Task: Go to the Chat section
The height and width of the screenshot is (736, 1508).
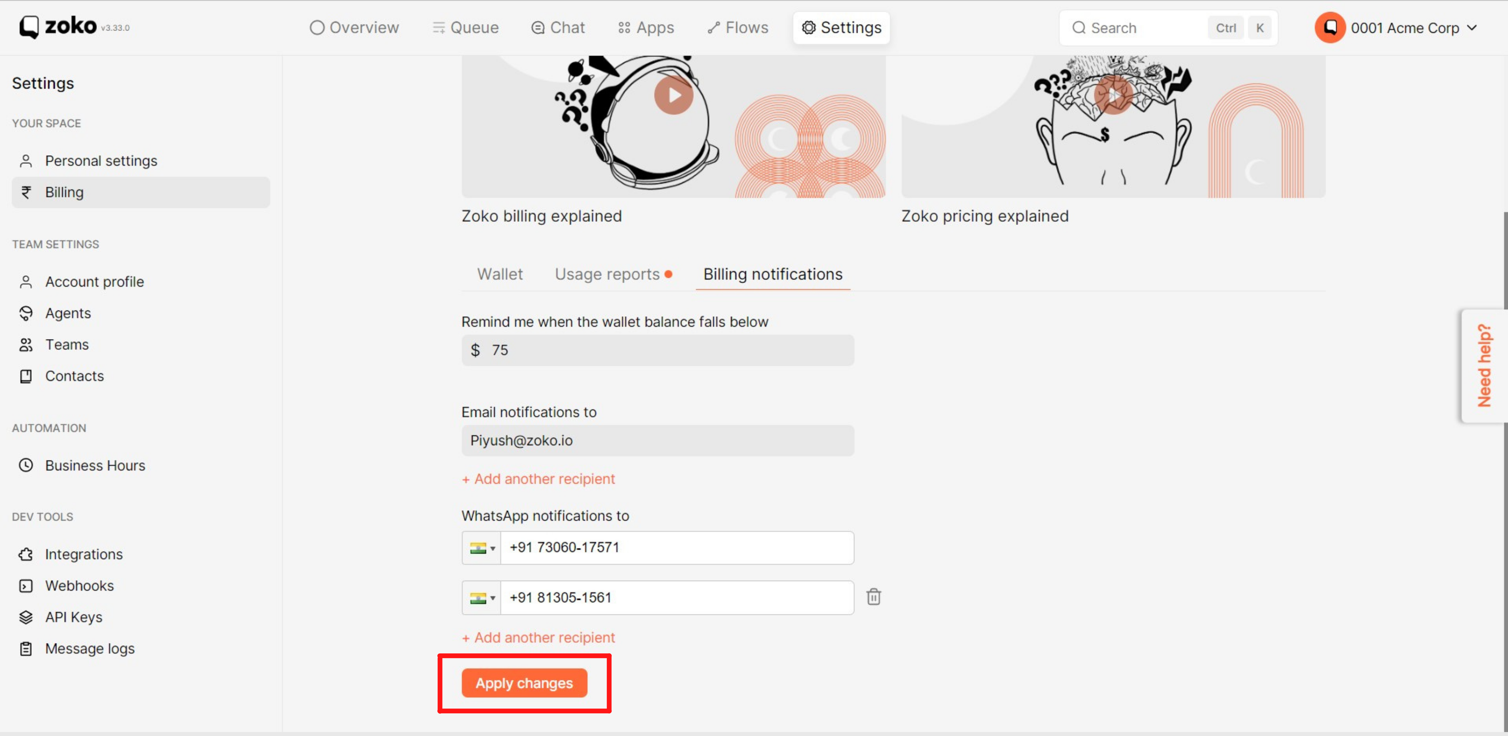Action: point(558,27)
